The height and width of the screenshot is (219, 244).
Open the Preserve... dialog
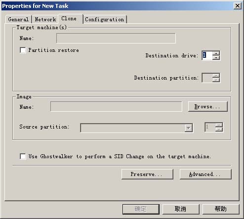[x=147, y=174]
